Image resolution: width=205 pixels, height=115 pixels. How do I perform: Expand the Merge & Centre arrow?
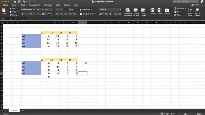tap(95, 14)
